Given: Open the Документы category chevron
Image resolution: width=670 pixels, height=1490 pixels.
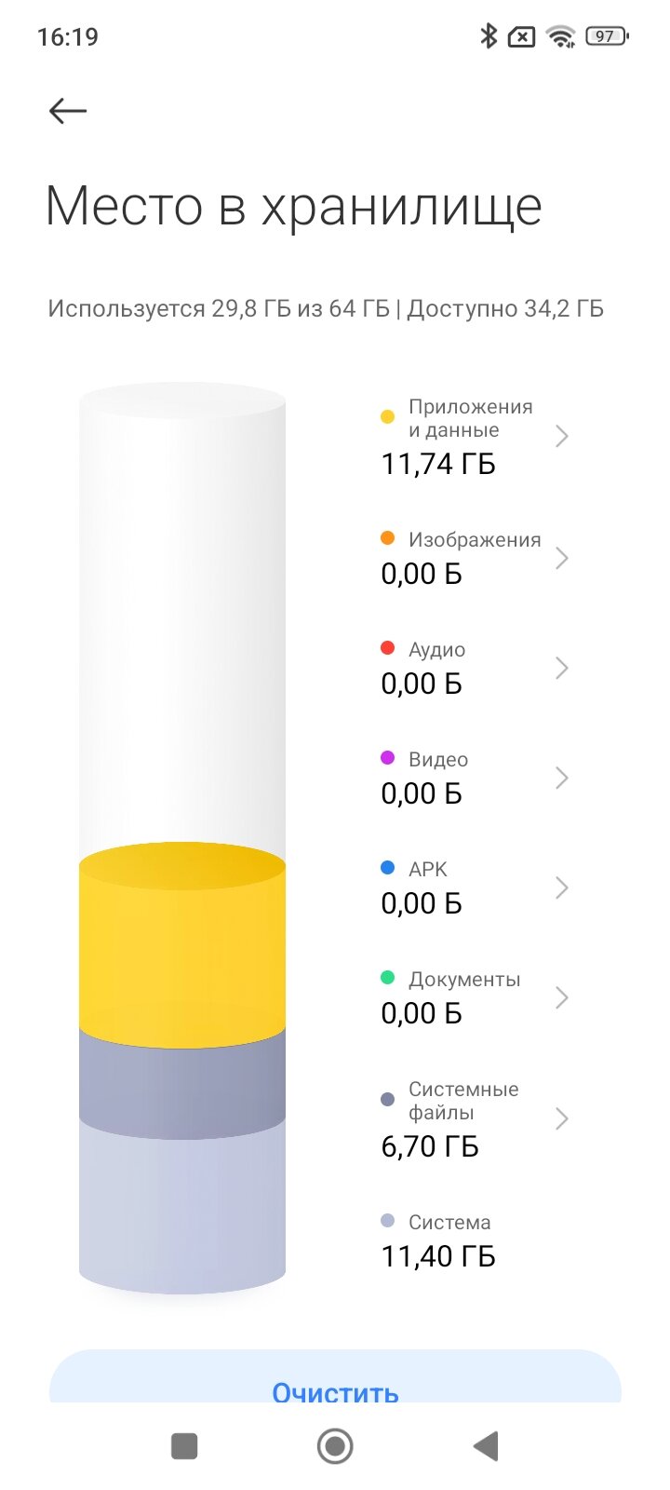Looking at the screenshot, I should [561, 997].
